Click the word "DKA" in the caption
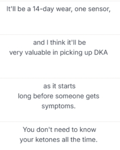Viewport: 120px width, 150px height. pos(101,53)
